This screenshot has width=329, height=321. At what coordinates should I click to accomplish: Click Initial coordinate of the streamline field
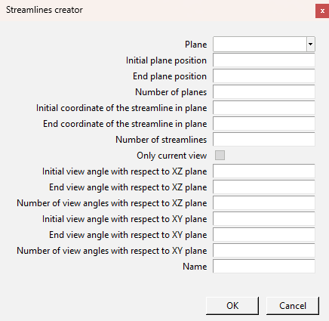264,108
